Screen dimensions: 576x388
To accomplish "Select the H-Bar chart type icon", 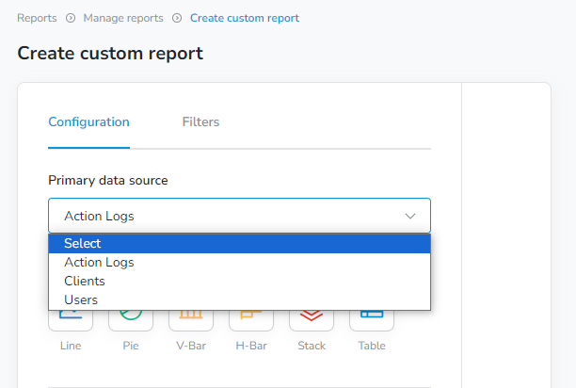I will click(x=251, y=320).
